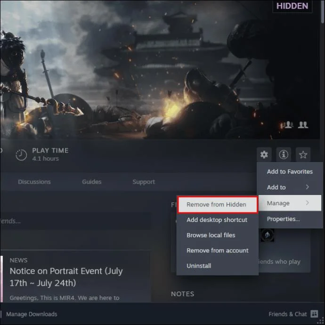The image size is (325, 325).
Task: Open Manage Downloads
Action: point(32,314)
